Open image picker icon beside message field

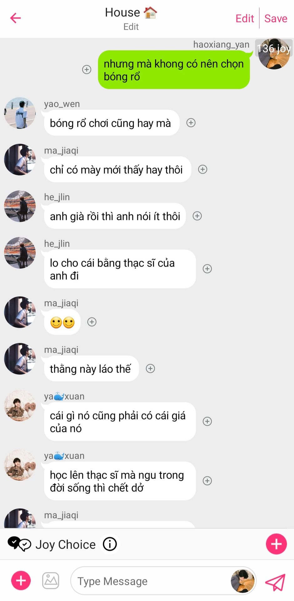(51, 581)
